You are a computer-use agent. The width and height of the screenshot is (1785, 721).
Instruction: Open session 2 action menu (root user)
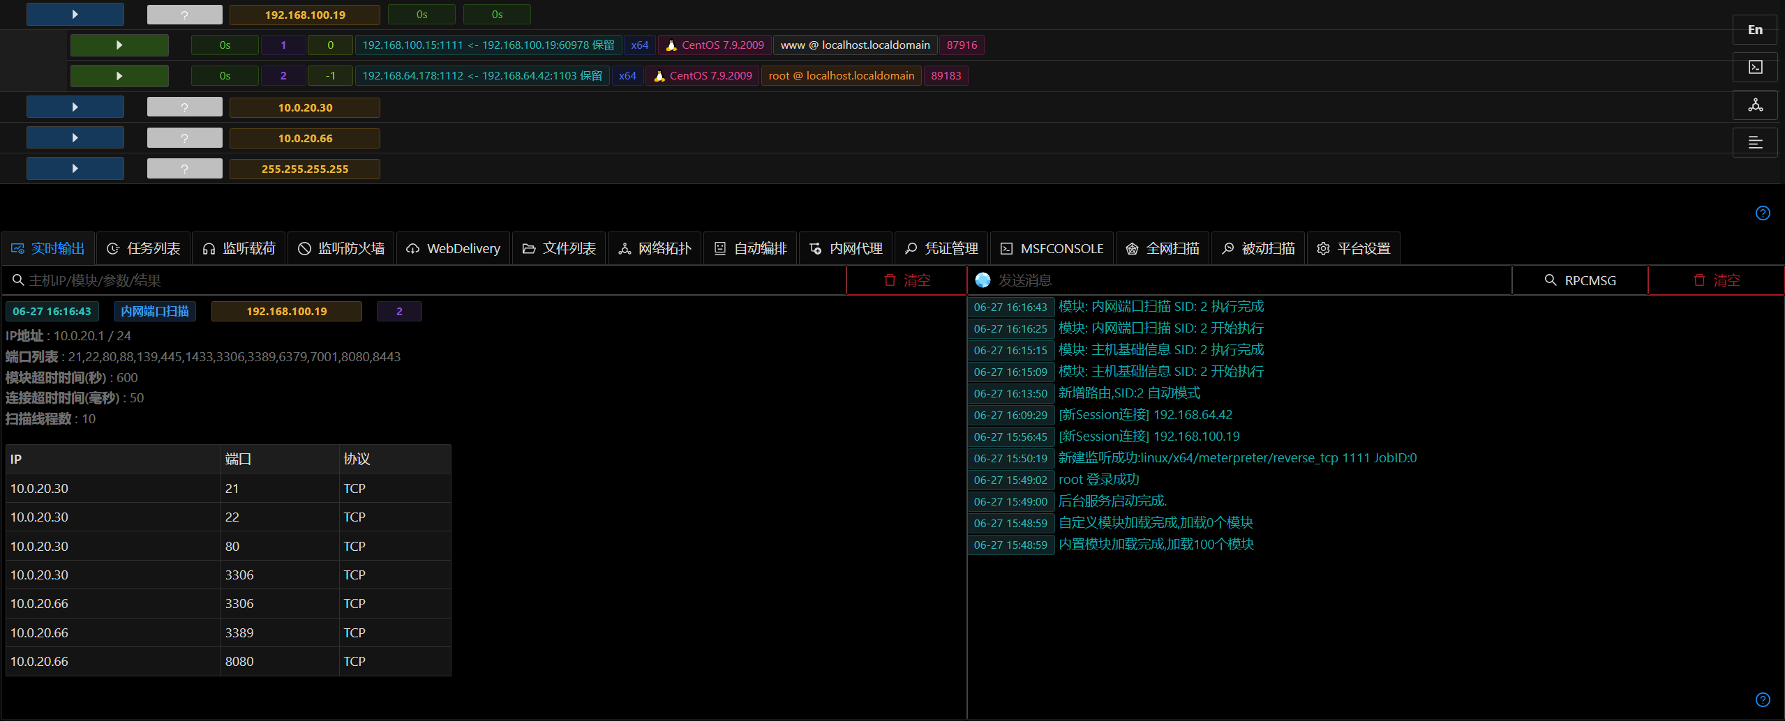(x=119, y=76)
